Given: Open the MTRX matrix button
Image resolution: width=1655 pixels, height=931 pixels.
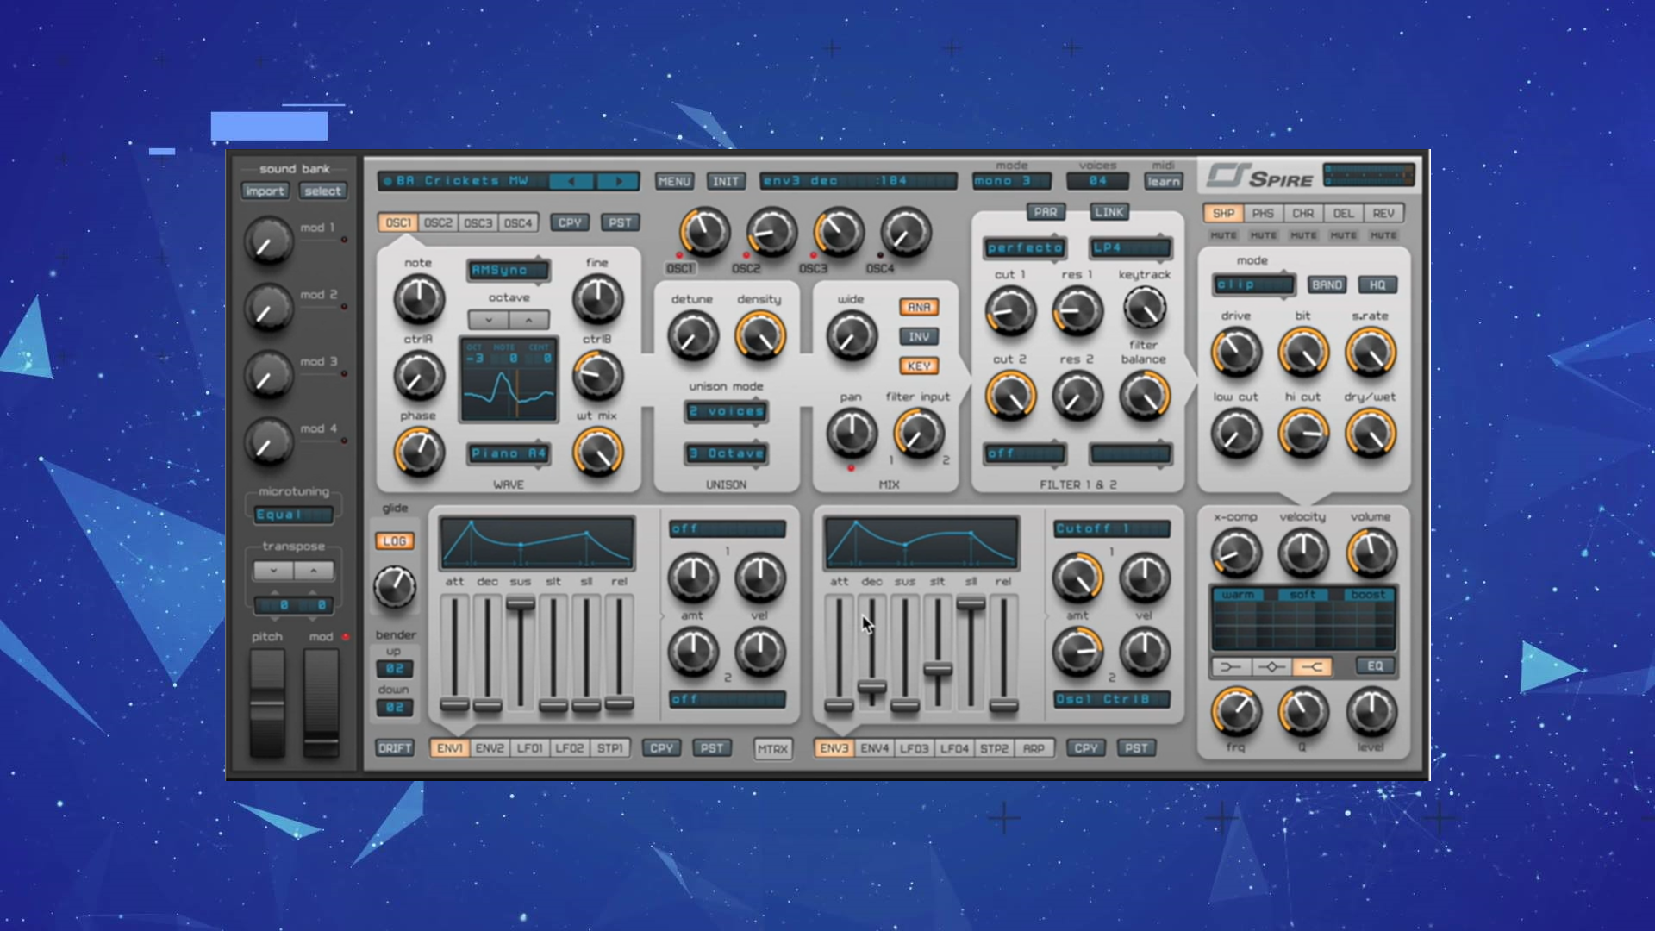Looking at the screenshot, I should click(772, 749).
